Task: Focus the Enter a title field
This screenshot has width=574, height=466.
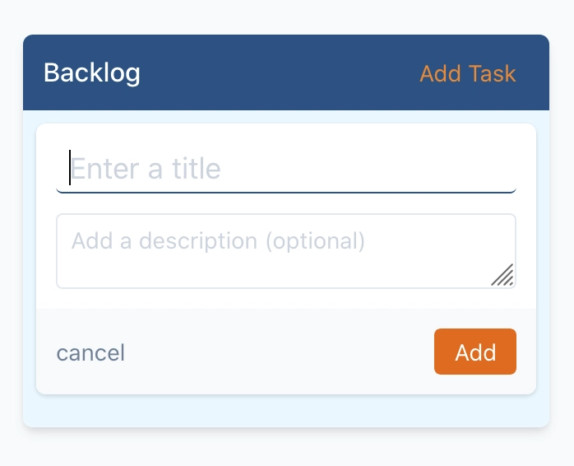Action: tap(286, 169)
